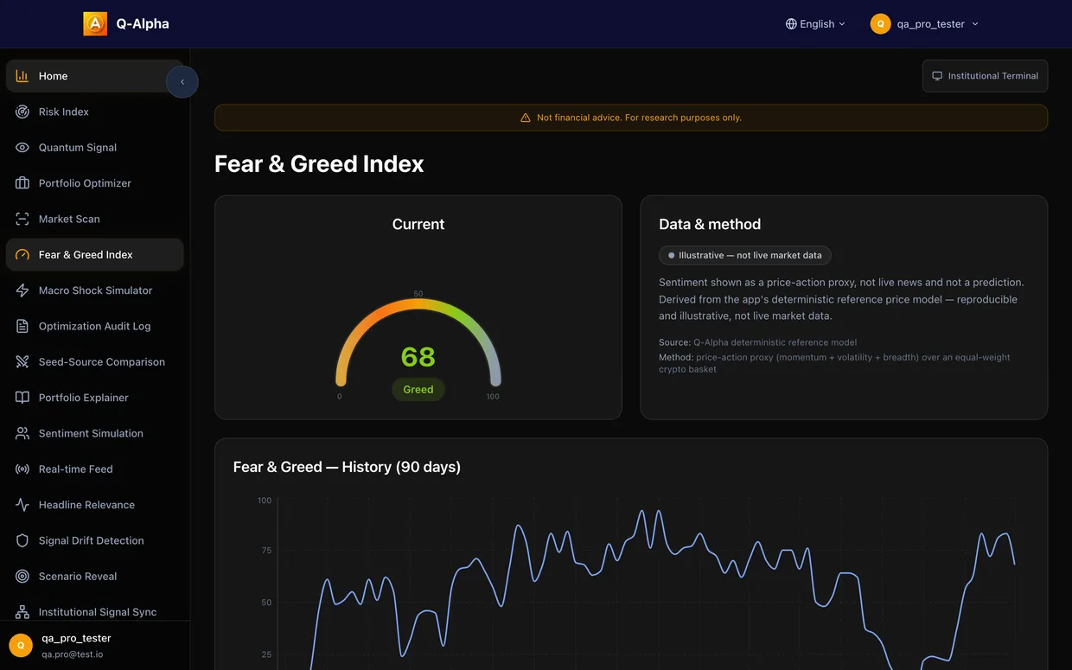The width and height of the screenshot is (1072, 670).
Task: Click the Fear & Greed gauge icon
Action: coord(22,255)
